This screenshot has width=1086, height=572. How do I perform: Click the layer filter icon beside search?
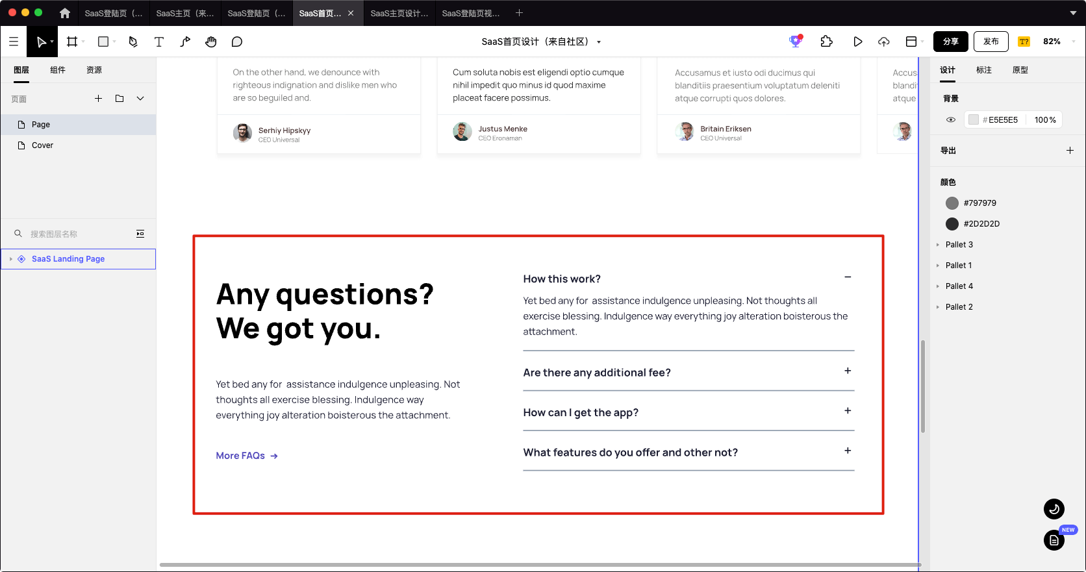click(x=140, y=234)
